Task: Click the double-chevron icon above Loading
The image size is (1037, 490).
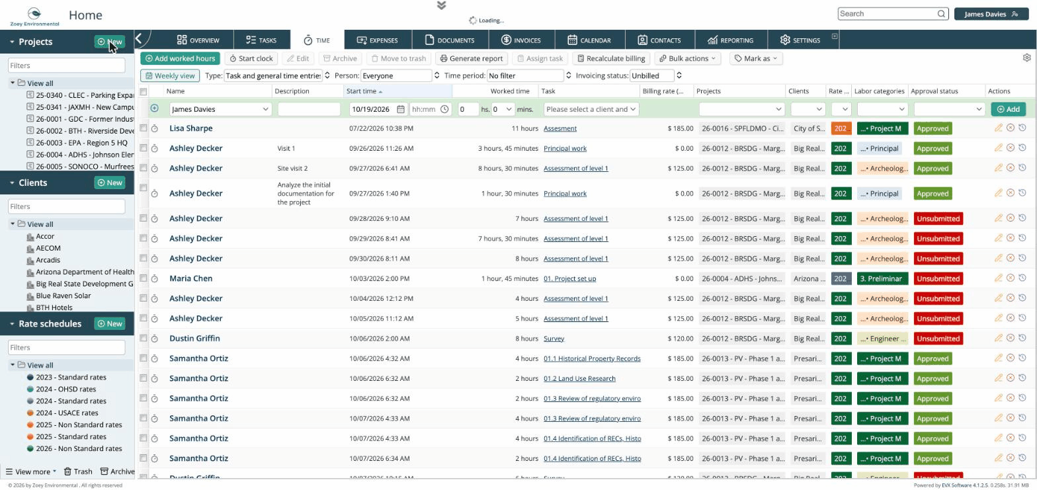Action: [x=442, y=5]
